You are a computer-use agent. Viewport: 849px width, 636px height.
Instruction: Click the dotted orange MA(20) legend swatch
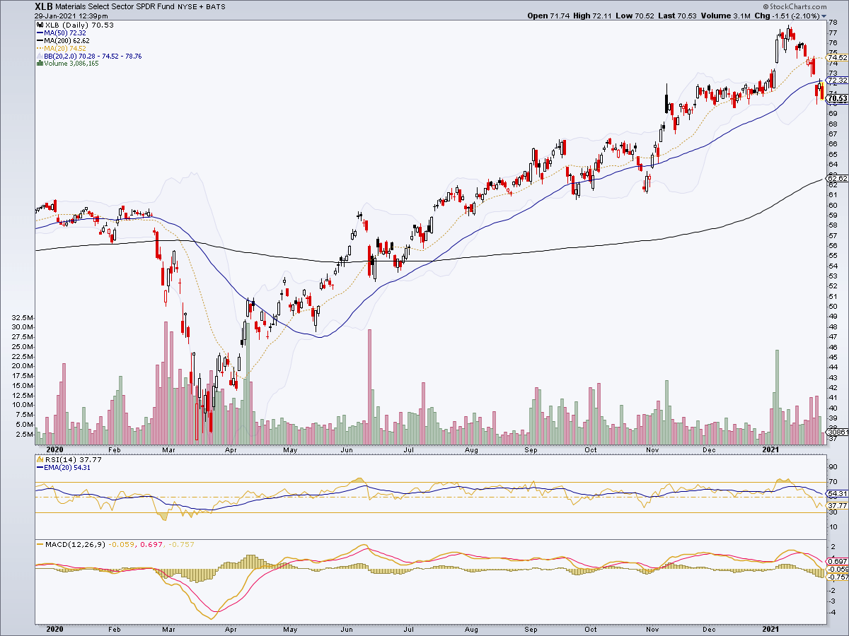pos(39,49)
